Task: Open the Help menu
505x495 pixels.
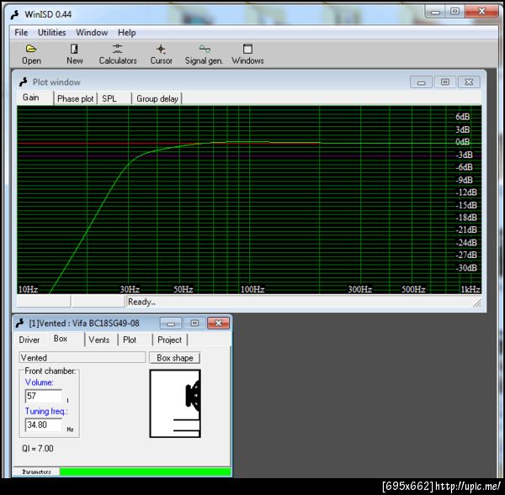Action: [126, 33]
